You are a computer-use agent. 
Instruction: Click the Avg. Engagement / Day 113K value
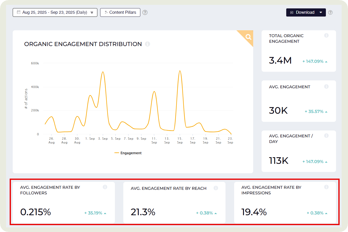click(279, 161)
